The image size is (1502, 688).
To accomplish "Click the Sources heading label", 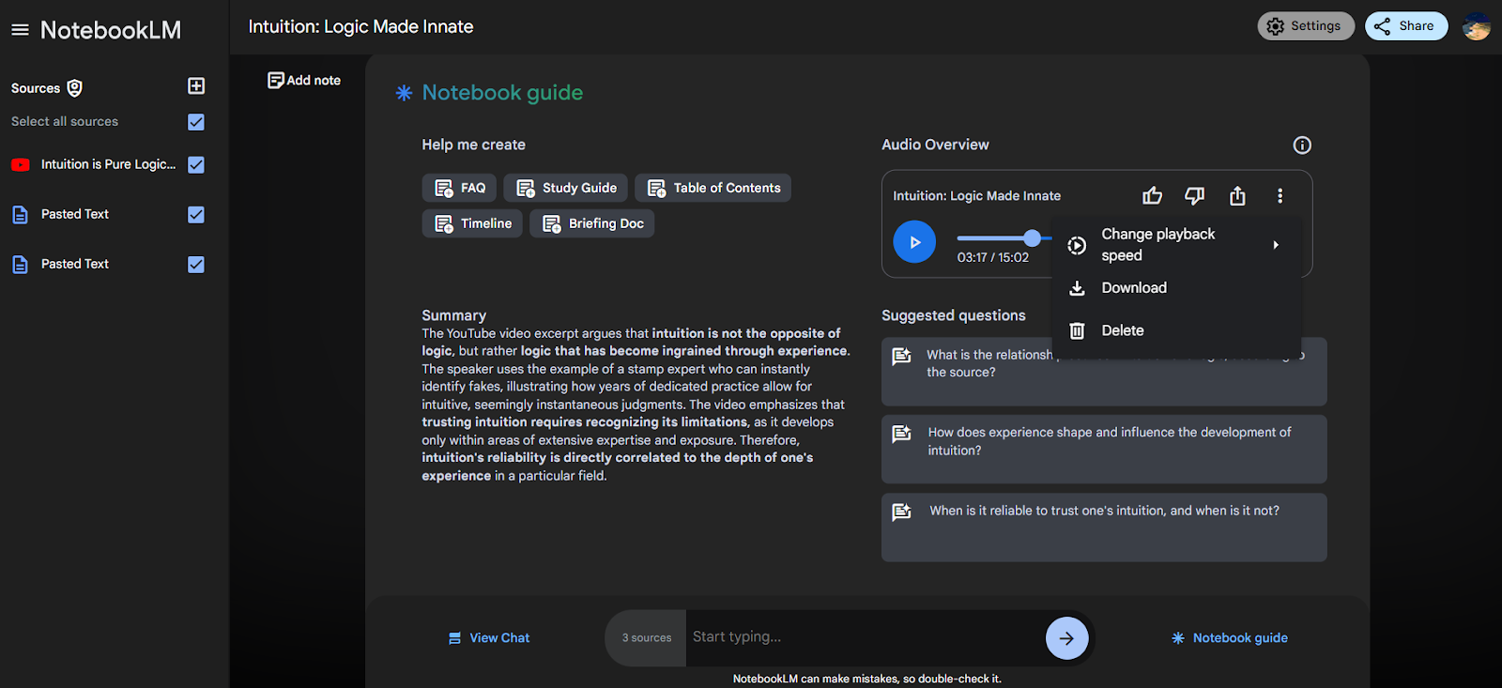I will coord(36,88).
